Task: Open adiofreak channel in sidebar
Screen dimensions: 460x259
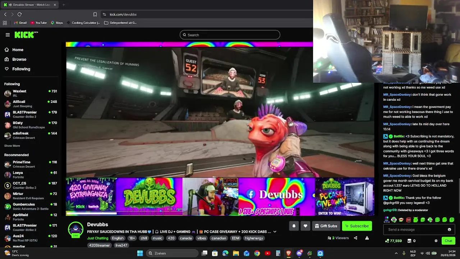Action: (x=31, y=135)
